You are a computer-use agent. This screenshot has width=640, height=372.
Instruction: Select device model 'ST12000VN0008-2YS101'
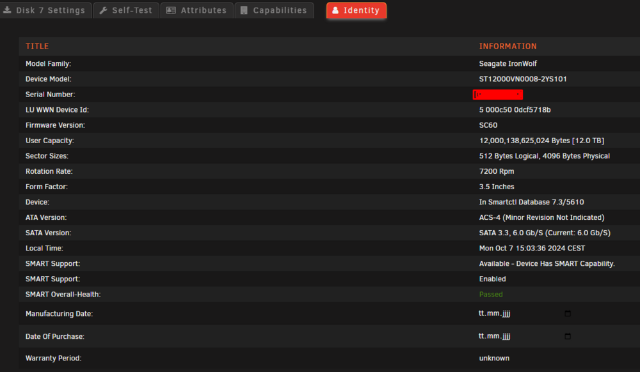523,79
